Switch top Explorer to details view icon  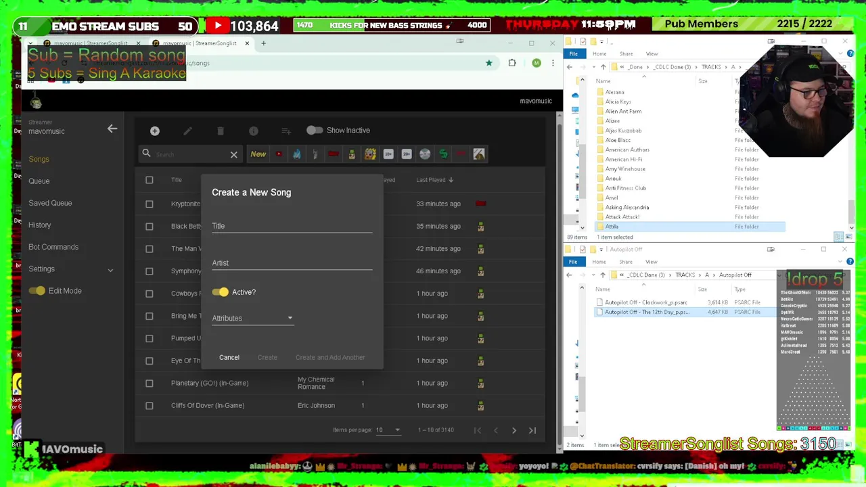point(839,237)
